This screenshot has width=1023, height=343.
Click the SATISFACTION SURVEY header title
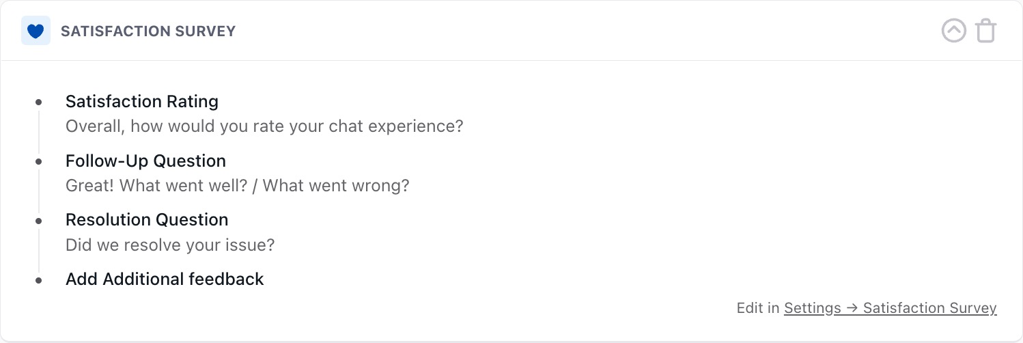pyautogui.click(x=148, y=31)
